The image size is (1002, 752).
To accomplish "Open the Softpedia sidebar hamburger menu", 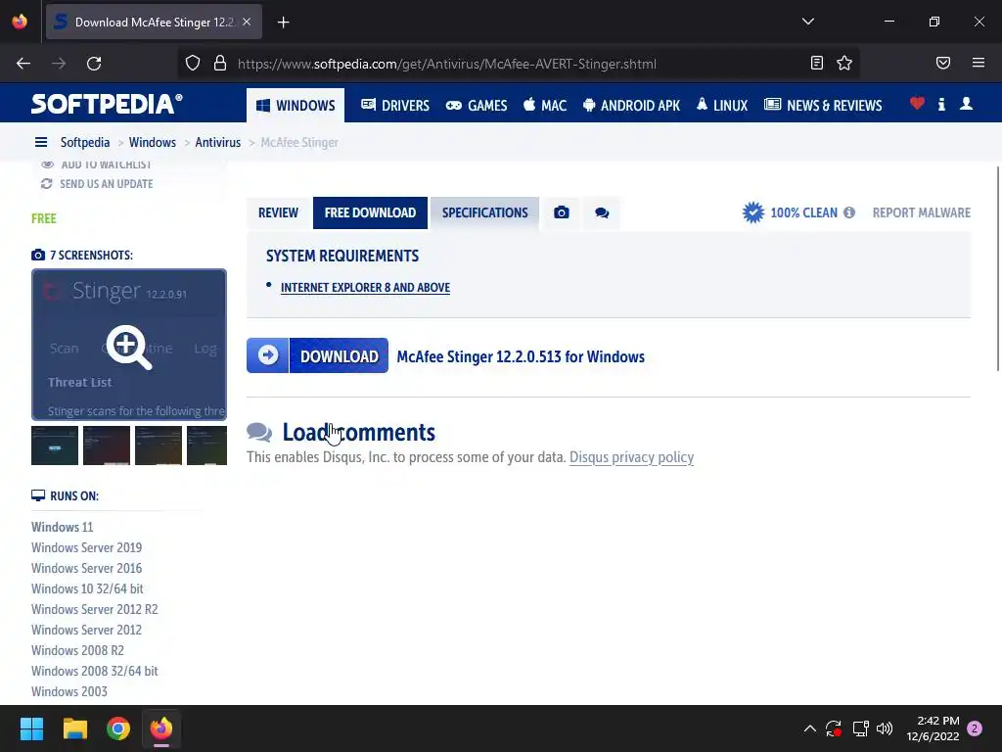I will [x=41, y=142].
